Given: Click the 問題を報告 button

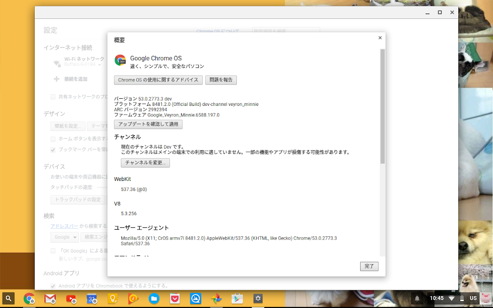Looking at the screenshot, I should point(221,80).
